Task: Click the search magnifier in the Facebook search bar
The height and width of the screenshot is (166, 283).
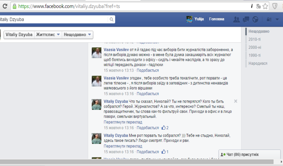Action: pyautogui.click(x=111, y=20)
